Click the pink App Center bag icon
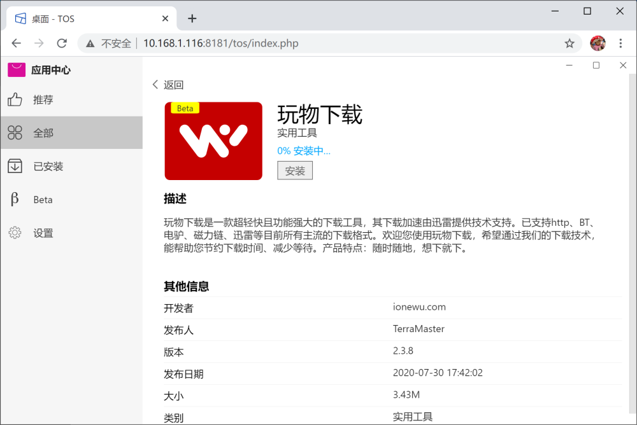The width and height of the screenshot is (637, 425). (17, 70)
